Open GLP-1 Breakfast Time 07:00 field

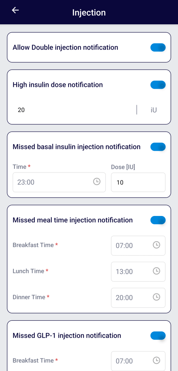(138, 361)
